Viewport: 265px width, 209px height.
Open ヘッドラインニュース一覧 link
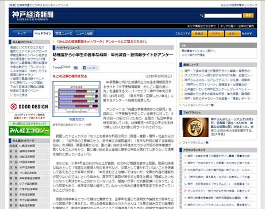[198, 105]
